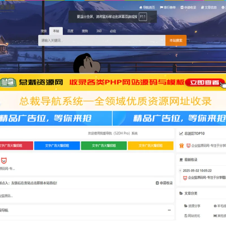This screenshot has height=226, width=226.
Task: Click the red cat site icon in main card
Action: (4, 160)
